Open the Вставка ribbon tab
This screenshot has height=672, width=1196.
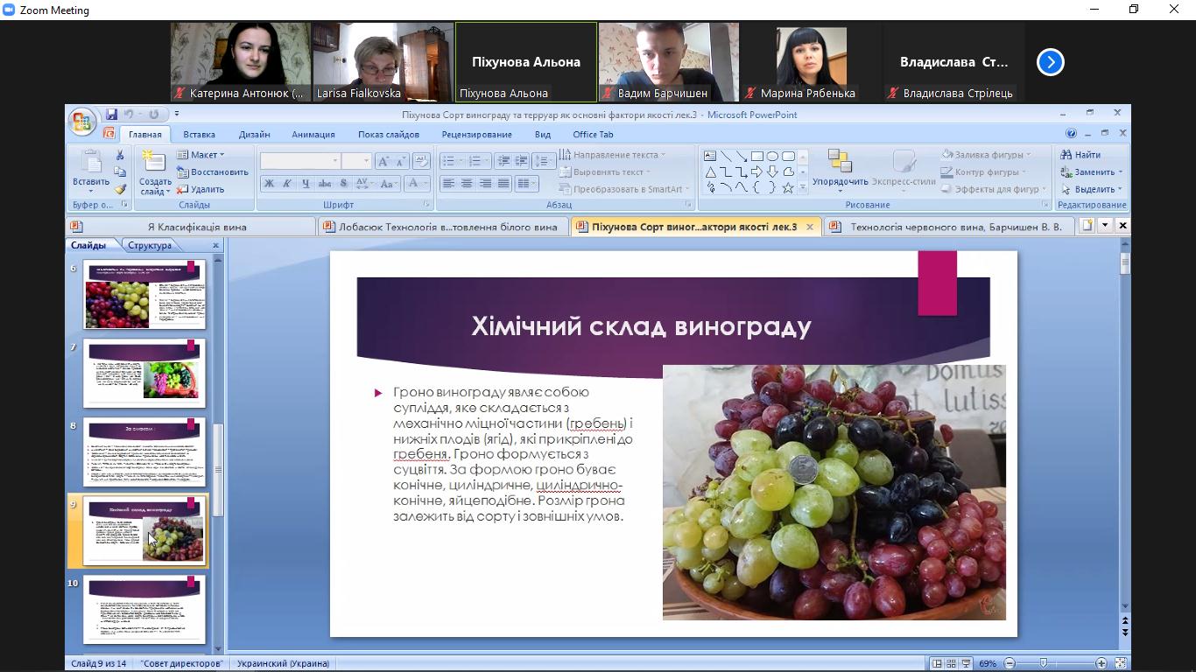199,135
